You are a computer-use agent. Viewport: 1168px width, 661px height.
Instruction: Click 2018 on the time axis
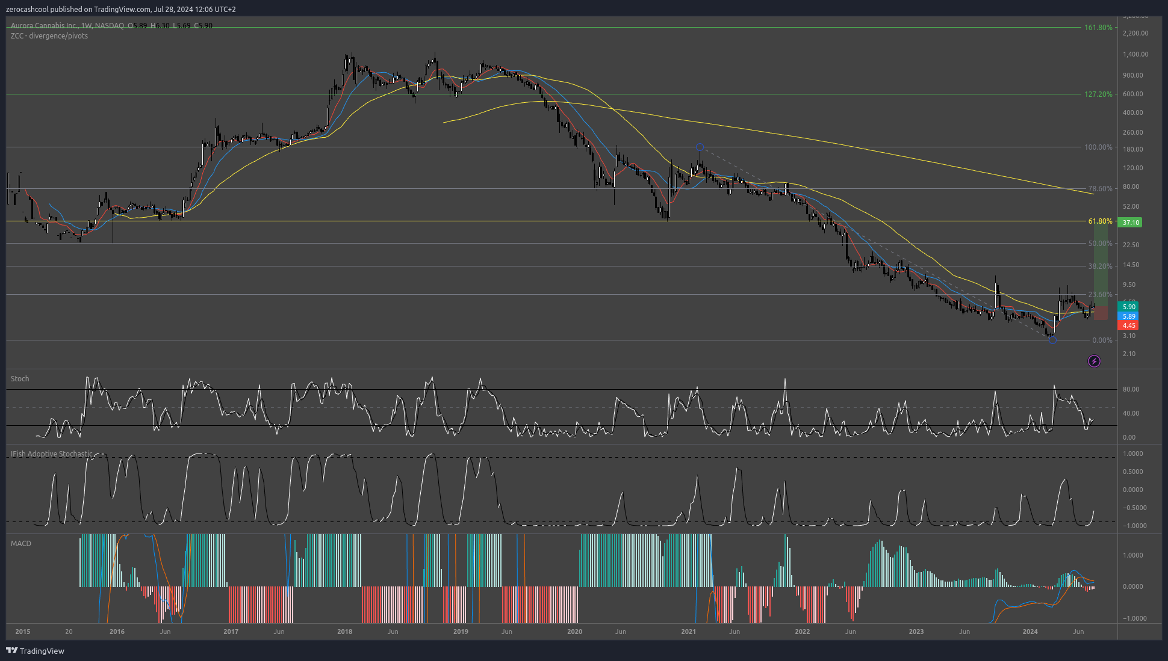coord(345,632)
